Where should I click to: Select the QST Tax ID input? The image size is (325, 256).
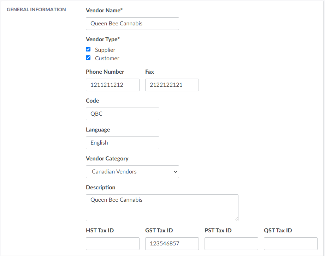tap(290, 244)
